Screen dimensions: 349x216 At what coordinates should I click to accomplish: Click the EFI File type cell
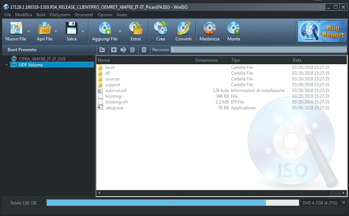pos(237,102)
